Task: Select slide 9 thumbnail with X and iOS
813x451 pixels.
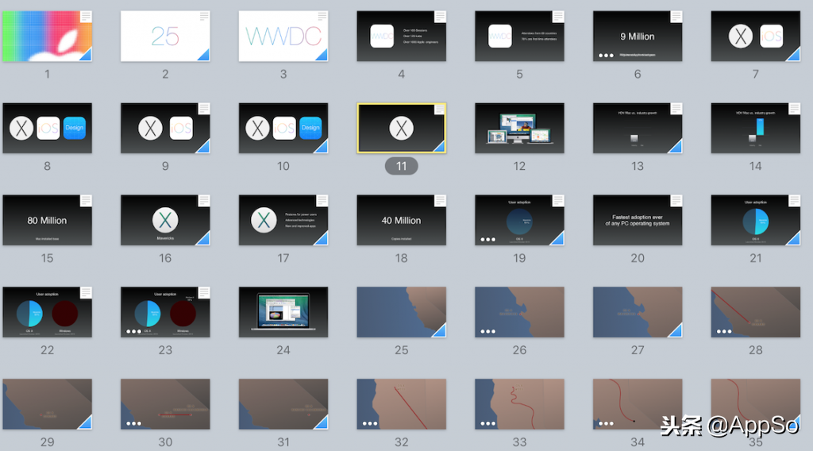Action: click(x=165, y=128)
